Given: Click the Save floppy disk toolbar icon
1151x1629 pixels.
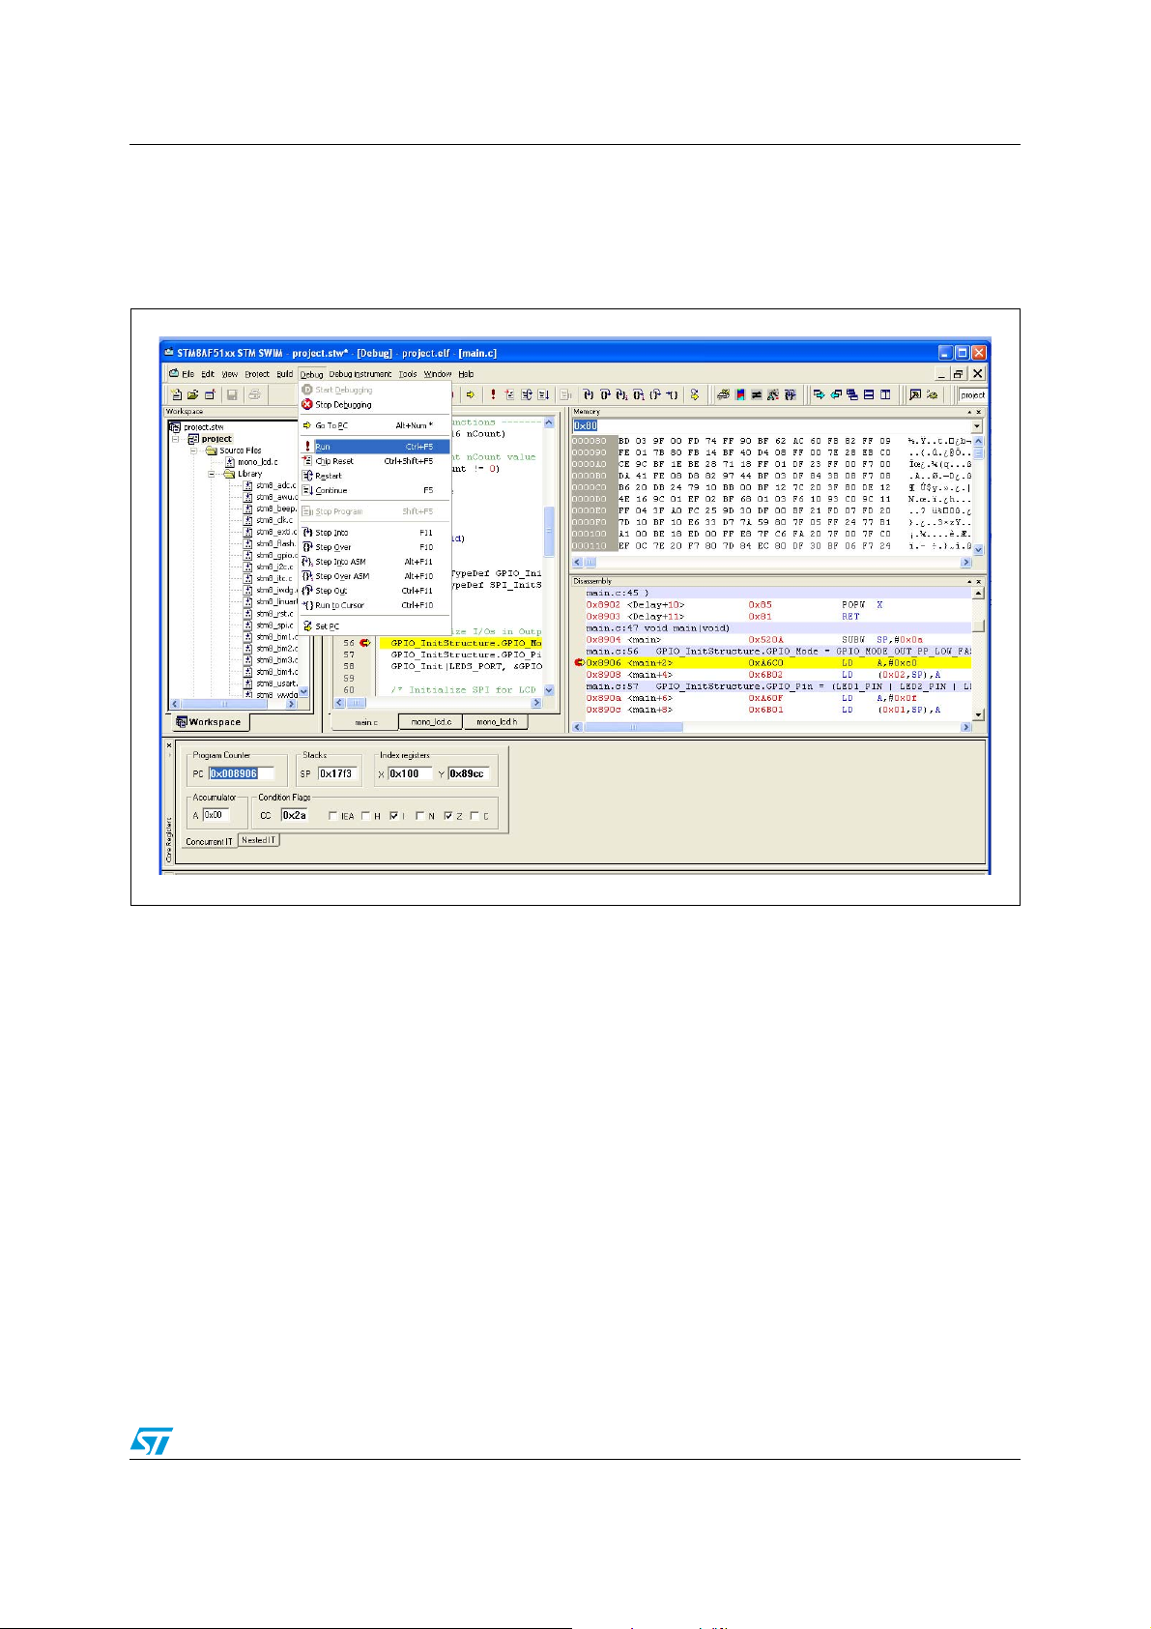Looking at the screenshot, I should 232,394.
